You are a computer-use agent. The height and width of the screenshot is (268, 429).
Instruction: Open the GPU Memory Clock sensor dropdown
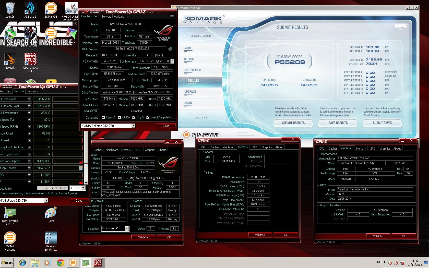[29, 106]
